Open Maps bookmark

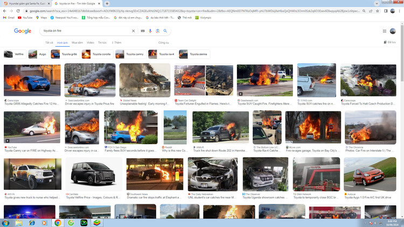(x=41, y=18)
